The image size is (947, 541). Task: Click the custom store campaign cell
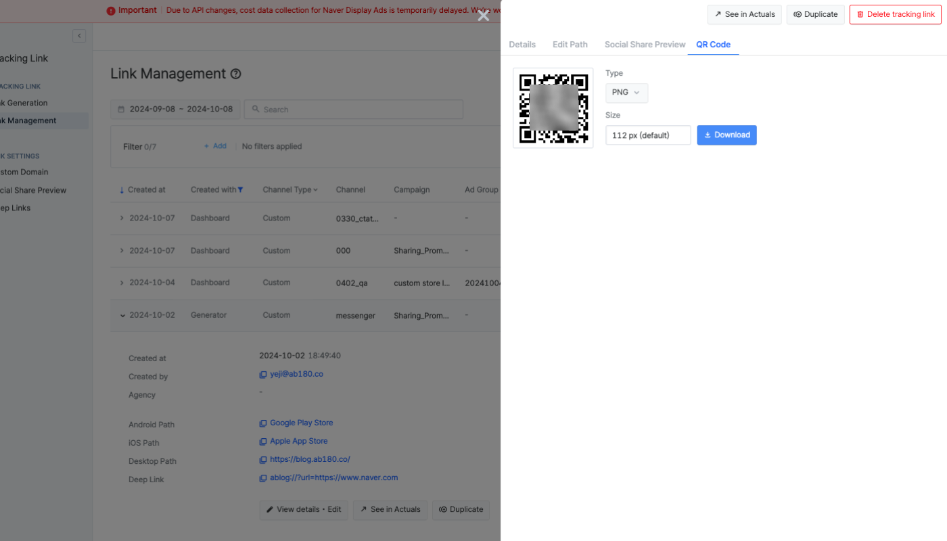click(x=422, y=283)
